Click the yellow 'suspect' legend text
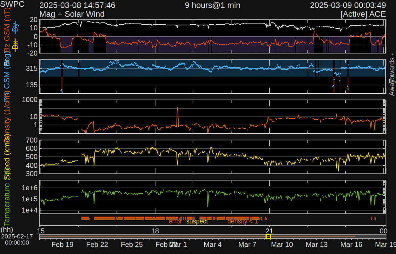Screen dimensions: 396x254 [197, 221]
